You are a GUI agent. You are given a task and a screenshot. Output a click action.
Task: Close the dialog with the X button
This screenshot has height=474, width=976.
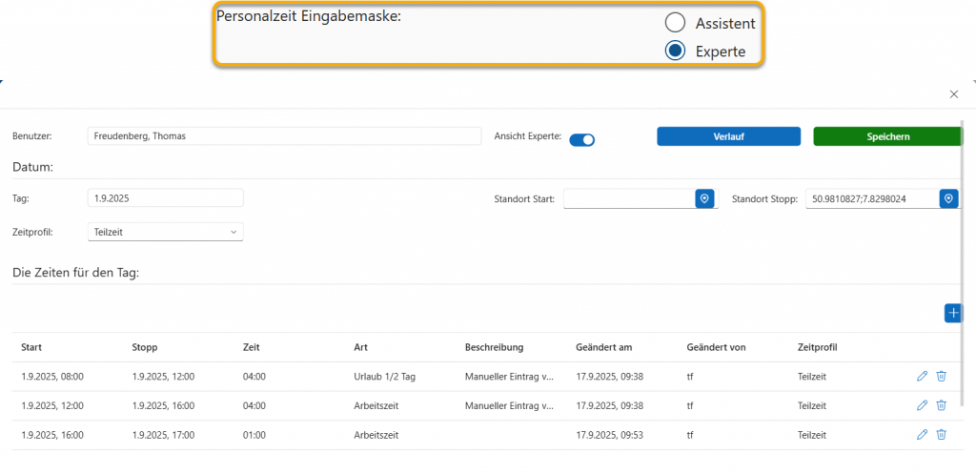tap(954, 94)
